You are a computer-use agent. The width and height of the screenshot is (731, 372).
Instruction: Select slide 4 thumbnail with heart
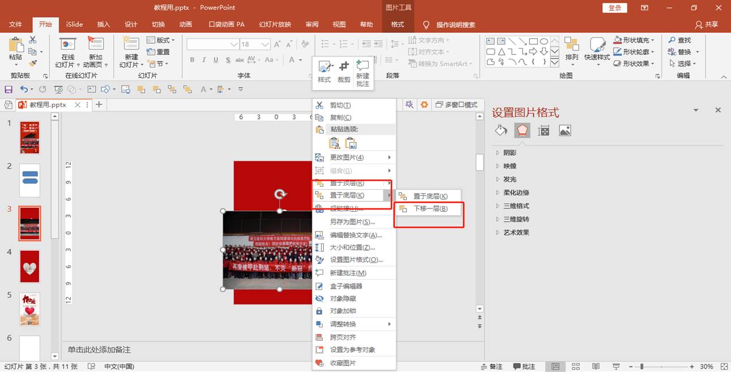coord(29,267)
